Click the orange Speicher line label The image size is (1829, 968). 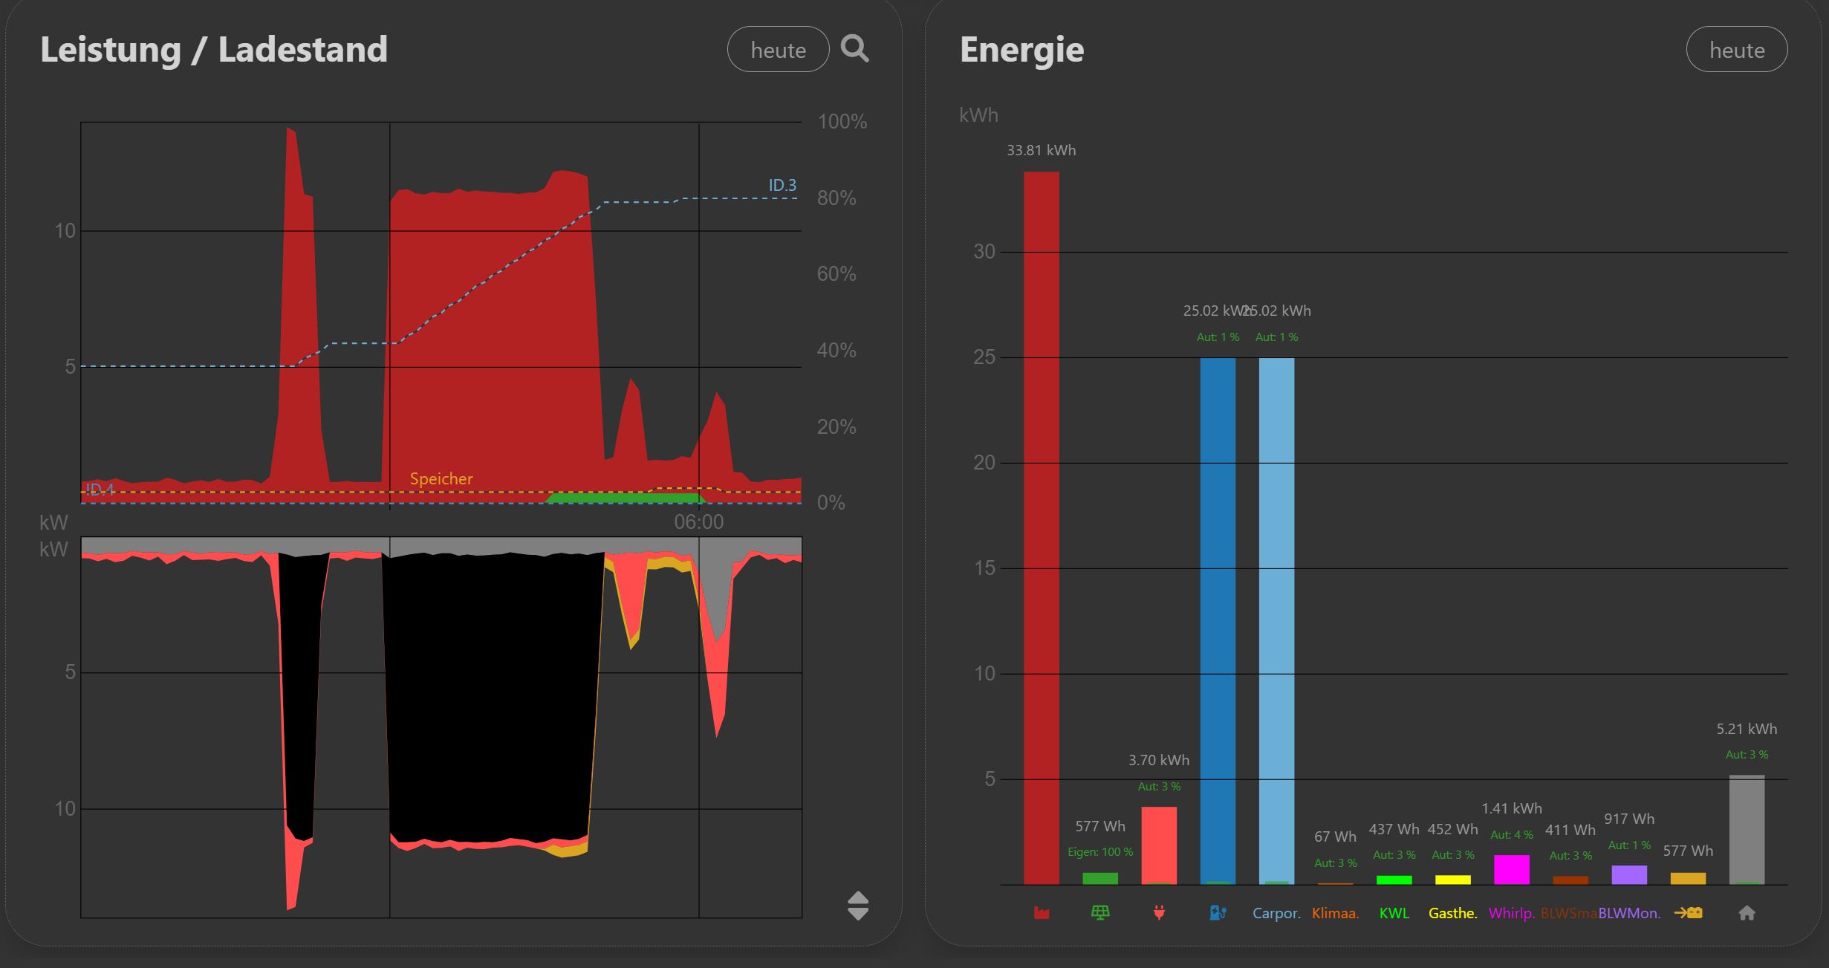(441, 479)
